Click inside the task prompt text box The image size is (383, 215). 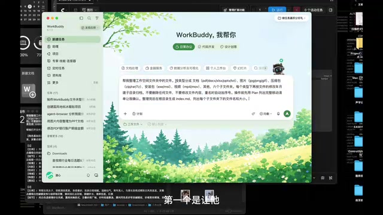click(x=206, y=90)
